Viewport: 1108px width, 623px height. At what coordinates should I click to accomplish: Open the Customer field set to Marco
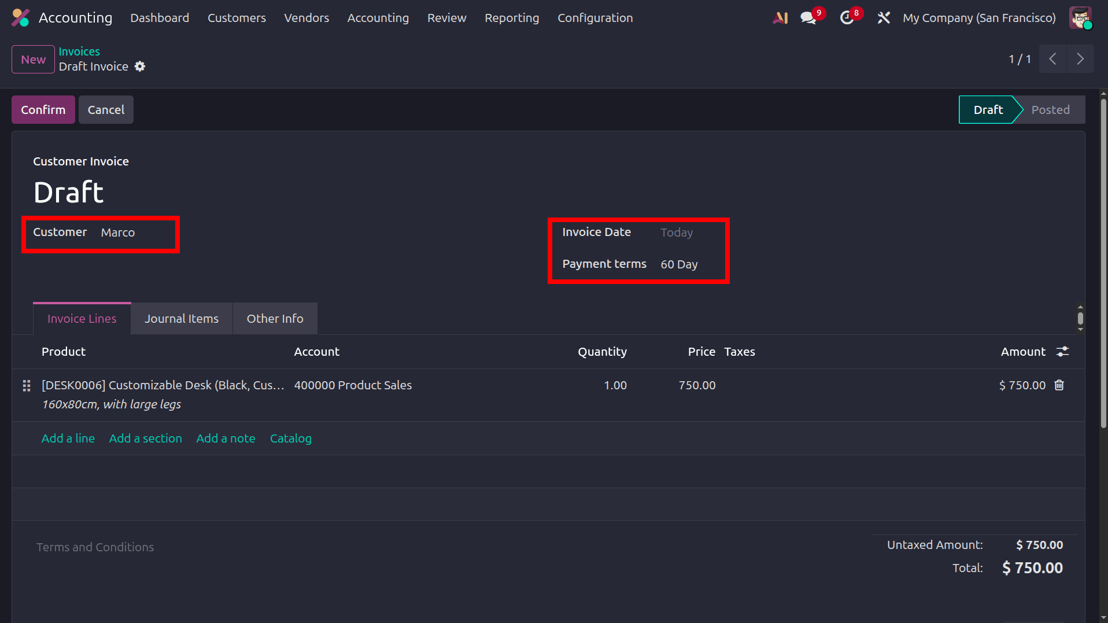118,232
